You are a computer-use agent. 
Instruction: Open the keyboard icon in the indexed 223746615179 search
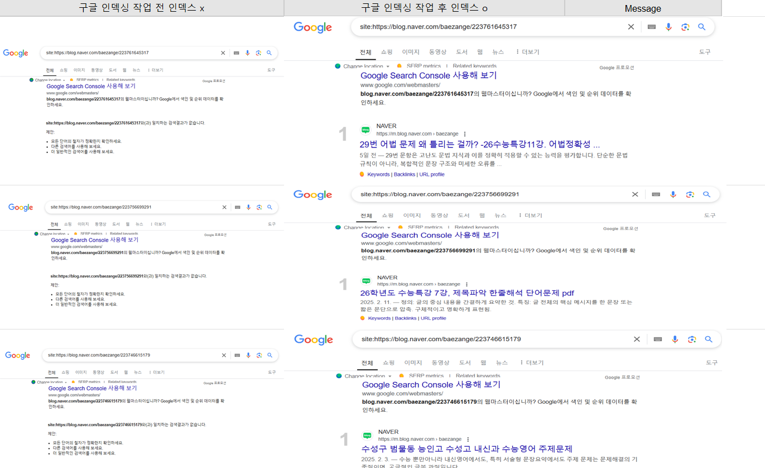point(658,339)
